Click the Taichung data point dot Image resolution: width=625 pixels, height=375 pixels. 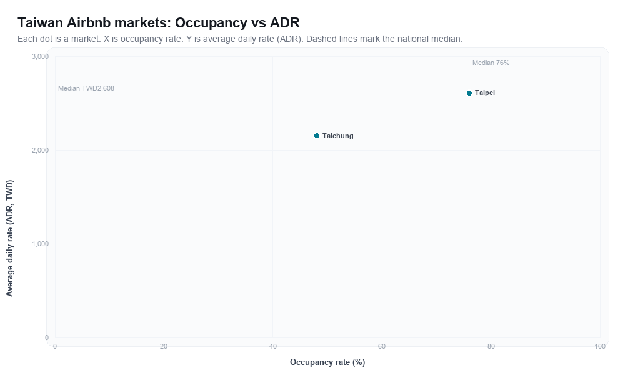point(317,136)
